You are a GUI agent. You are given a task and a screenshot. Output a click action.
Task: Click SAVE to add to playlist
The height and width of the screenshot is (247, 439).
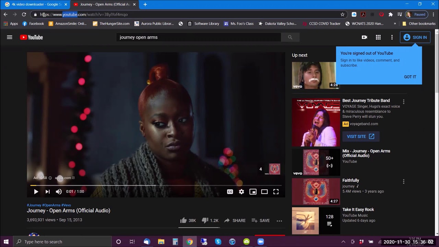[x=261, y=221]
